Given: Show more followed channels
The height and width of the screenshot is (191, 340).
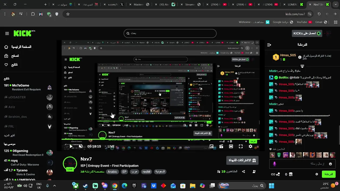Looking at the screenshot, I should point(9,136).
